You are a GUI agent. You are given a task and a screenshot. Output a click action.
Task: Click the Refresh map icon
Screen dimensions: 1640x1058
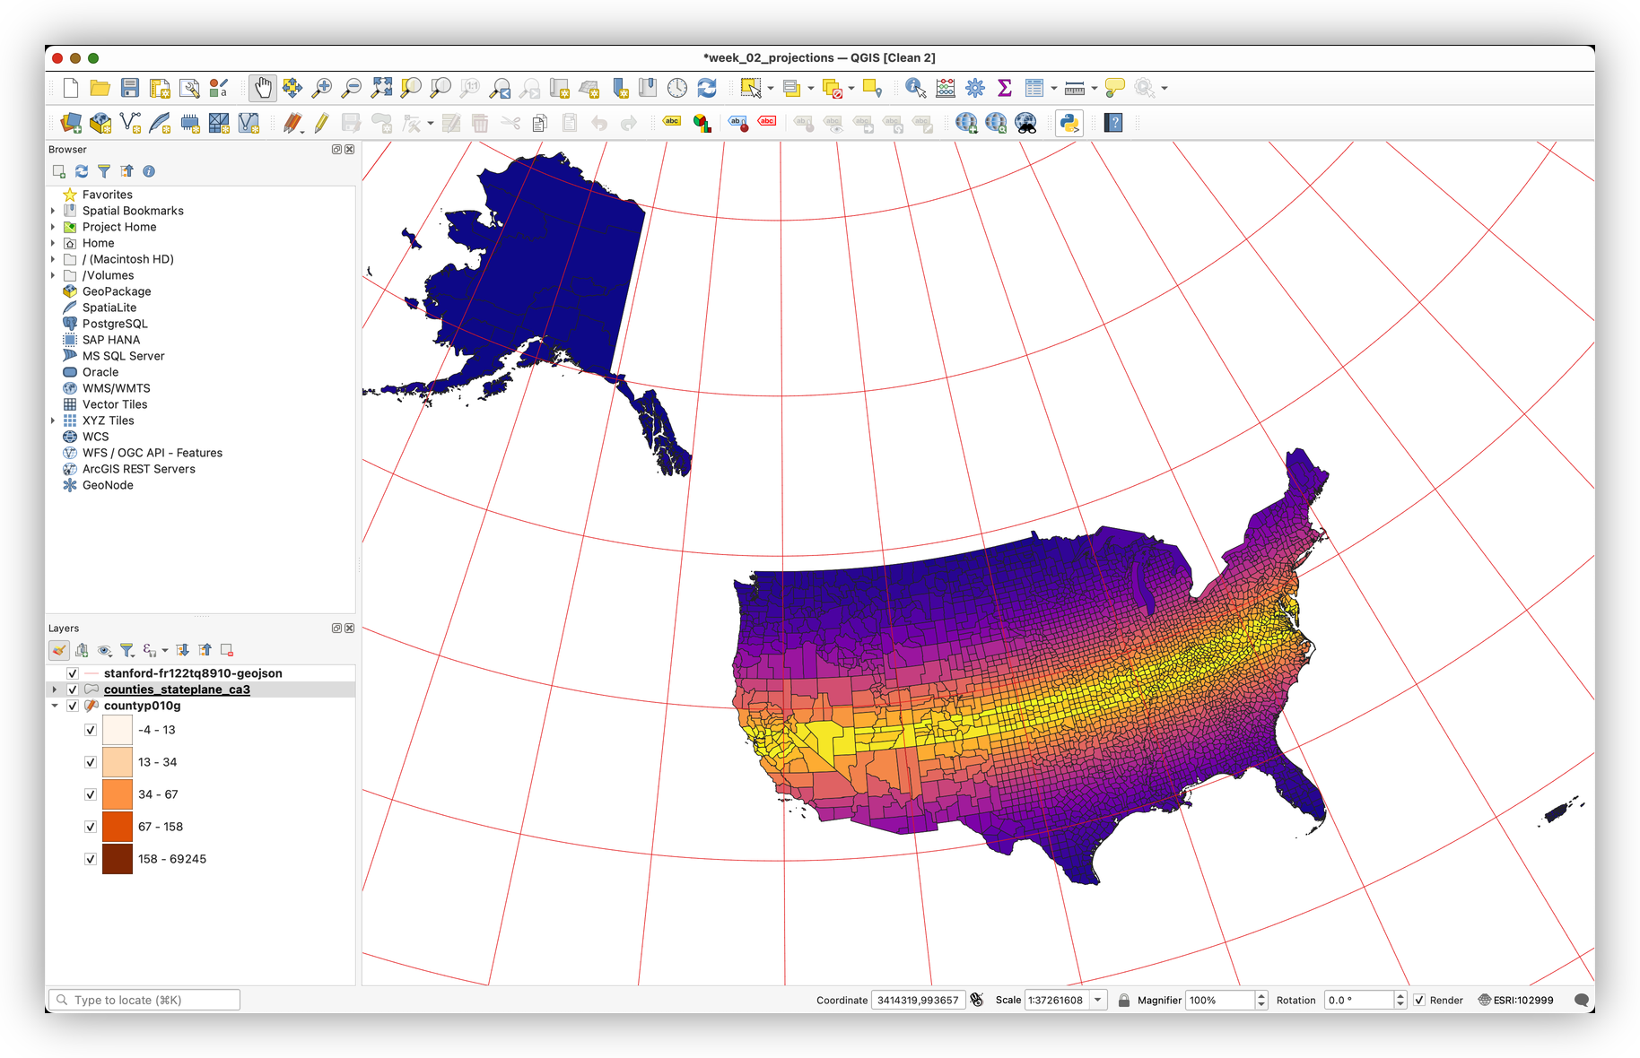pyautogui.click(x=707, y=88)
